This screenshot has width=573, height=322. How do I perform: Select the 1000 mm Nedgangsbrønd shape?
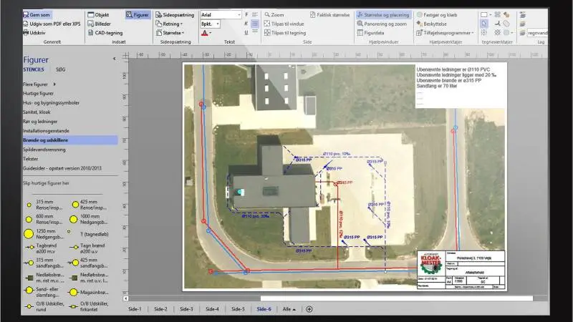point(90,219)
